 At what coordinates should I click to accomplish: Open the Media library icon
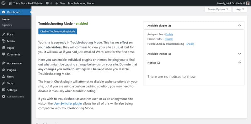[x=3, y=41]
